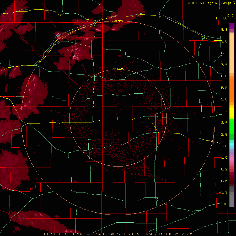Click the TH threshold label
Screen dimensions: 236x236
[225, 204]
